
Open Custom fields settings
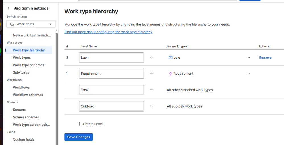24,140
